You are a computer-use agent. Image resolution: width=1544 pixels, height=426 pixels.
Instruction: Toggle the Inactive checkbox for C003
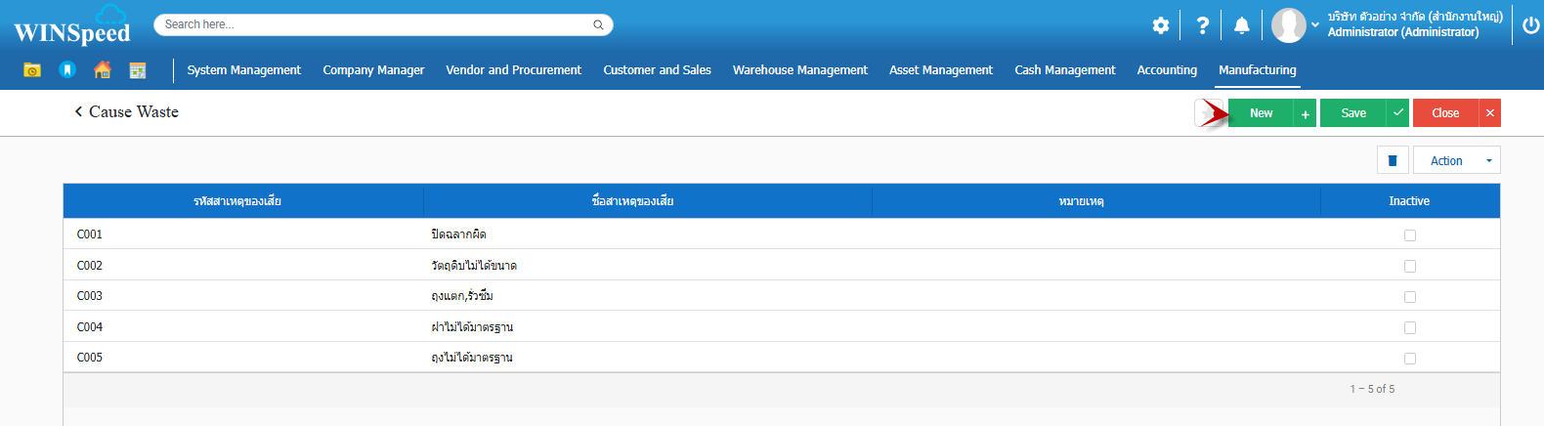click(1409, 297)
